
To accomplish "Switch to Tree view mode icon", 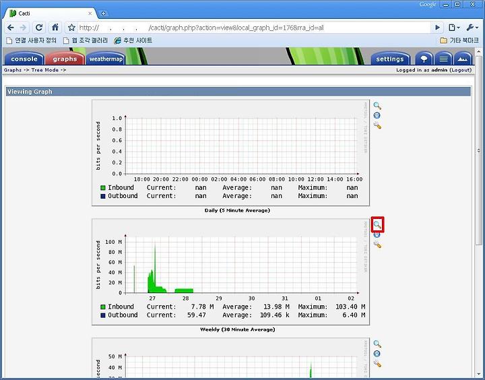I will click(424, 59).
